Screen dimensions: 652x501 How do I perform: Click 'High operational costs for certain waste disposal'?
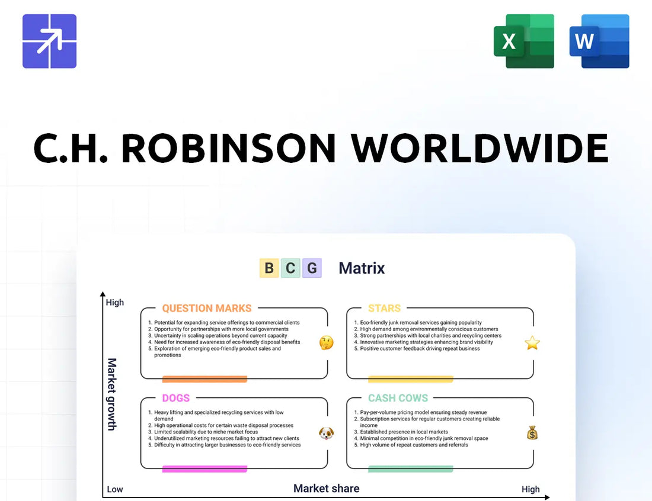(x=223, y=425)
